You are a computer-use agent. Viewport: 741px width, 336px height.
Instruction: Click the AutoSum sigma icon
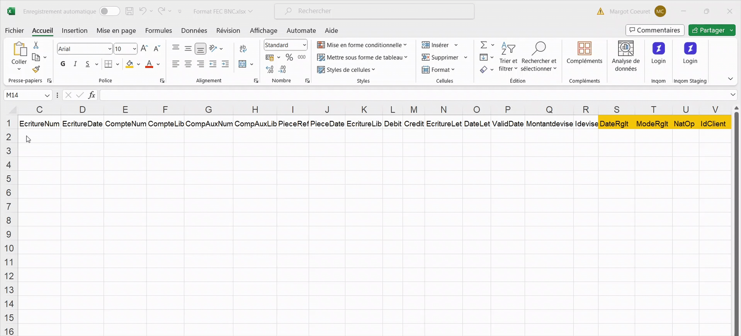click(484, 45)
